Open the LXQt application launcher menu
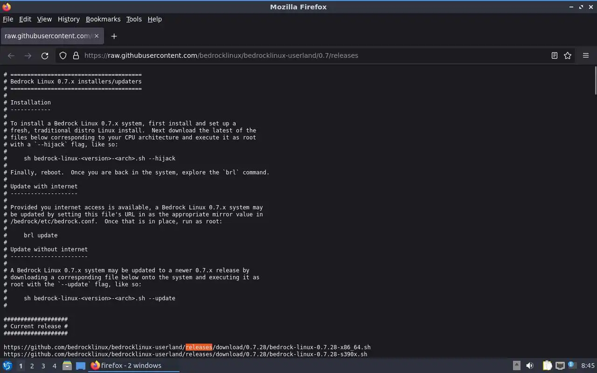Image resolution: width=597 pixels, height=373 pixels. point(7,366)
